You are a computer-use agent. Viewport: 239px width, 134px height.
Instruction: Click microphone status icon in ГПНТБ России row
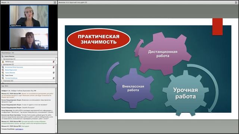pyautogui.click(x=54, y=62)
